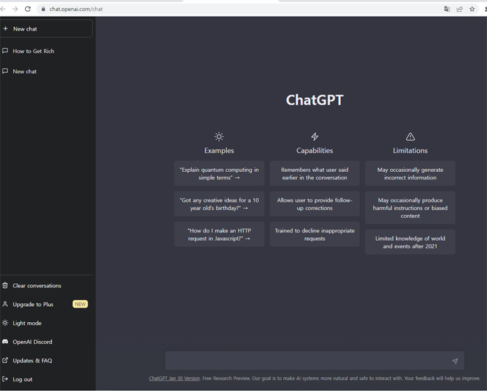The image size is (487, 391).
Task: Go forward in browser history
Action: tap(15, 9)
